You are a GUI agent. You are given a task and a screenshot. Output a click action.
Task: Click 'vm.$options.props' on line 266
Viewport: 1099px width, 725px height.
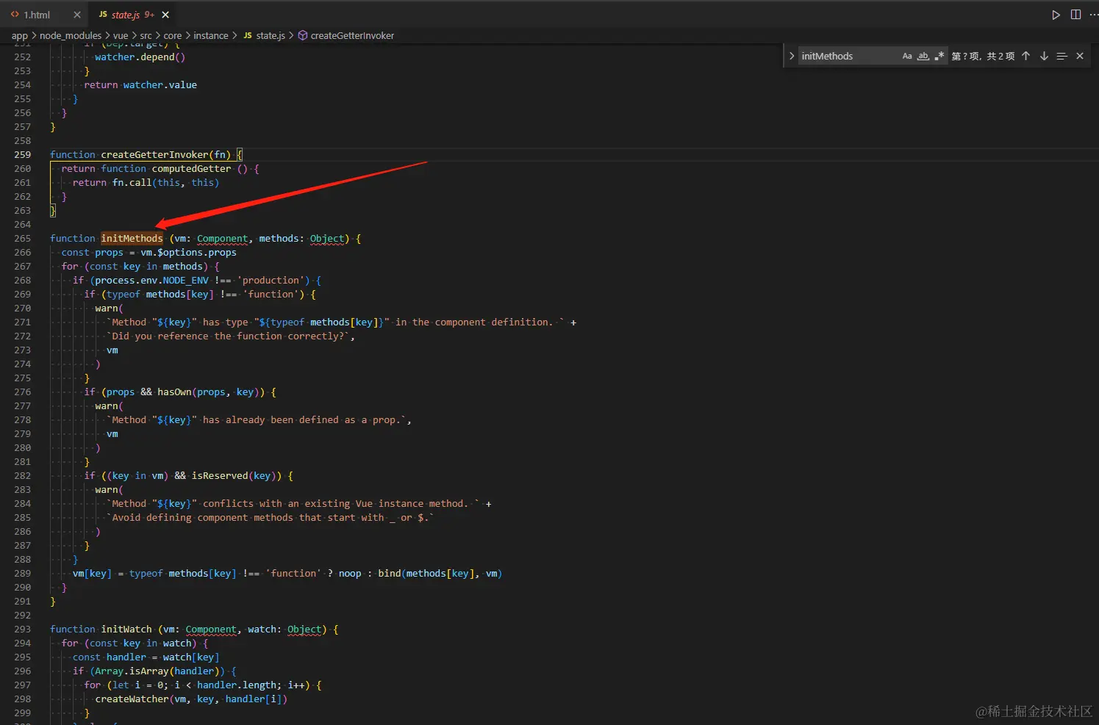188,252
